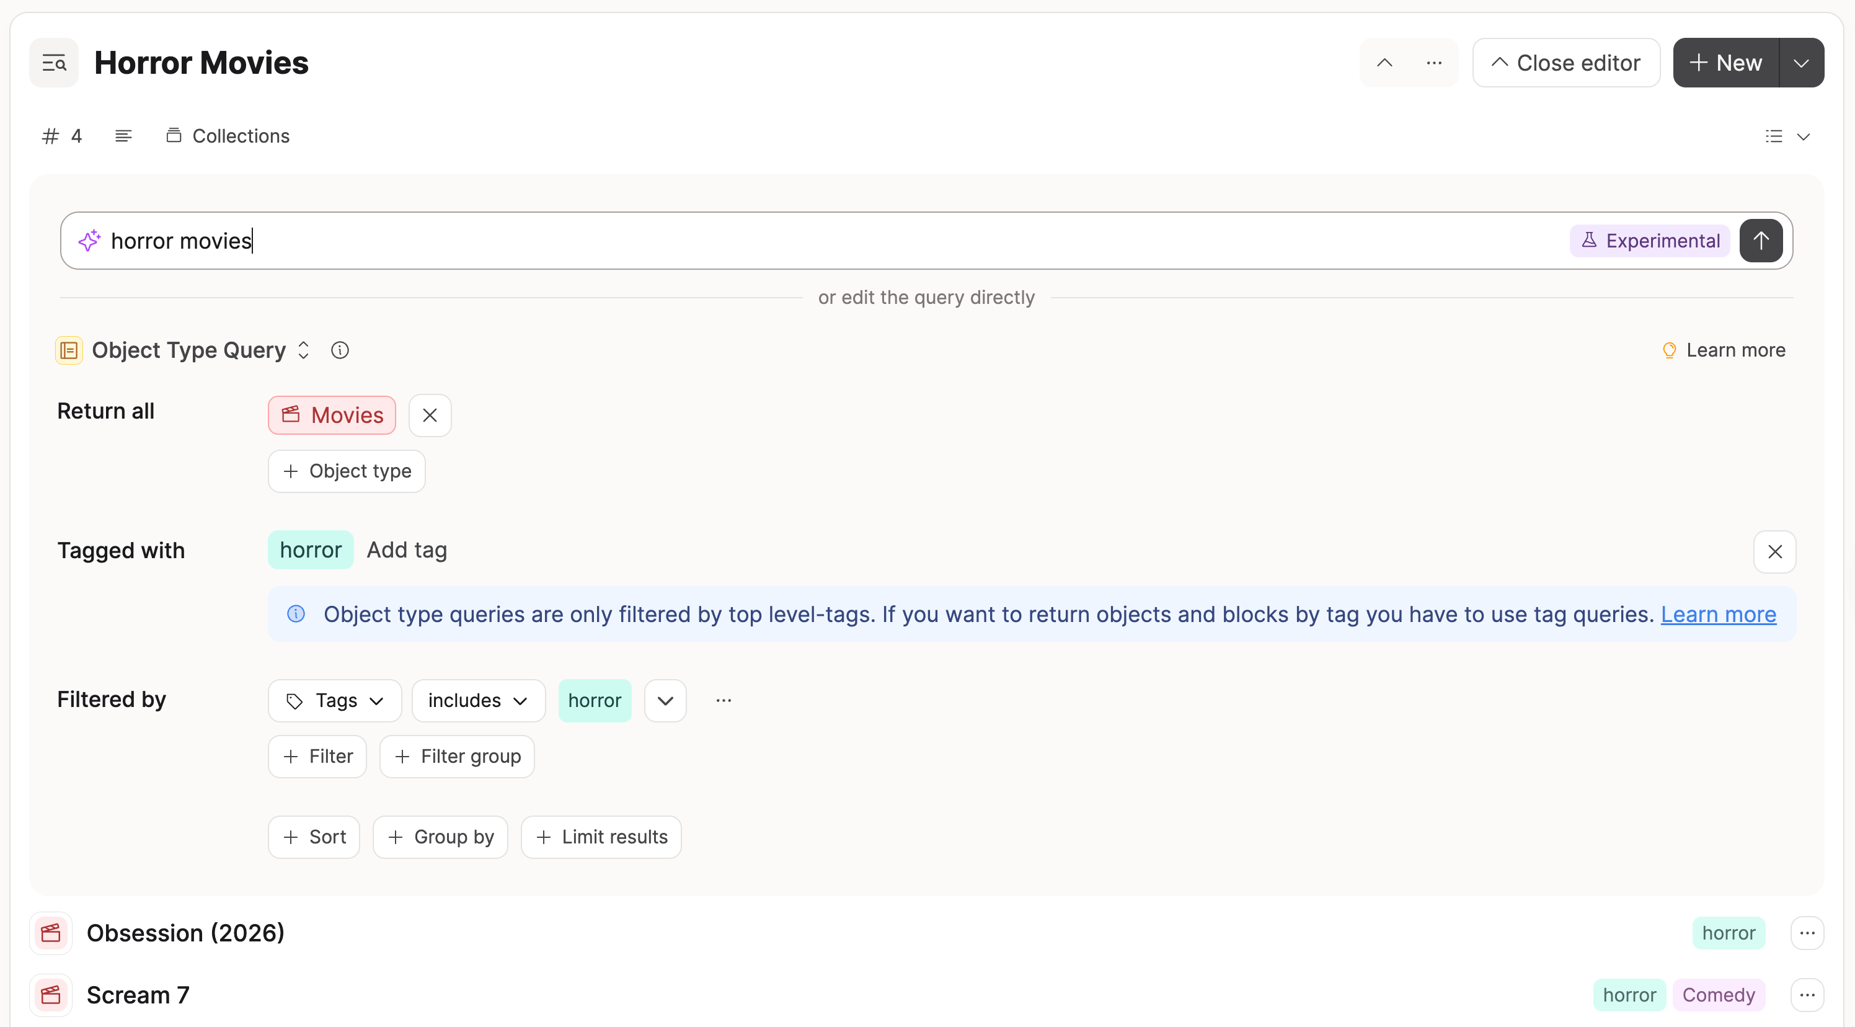
Task: Click the Obsession (2026) movie icon
Action: 51,933
